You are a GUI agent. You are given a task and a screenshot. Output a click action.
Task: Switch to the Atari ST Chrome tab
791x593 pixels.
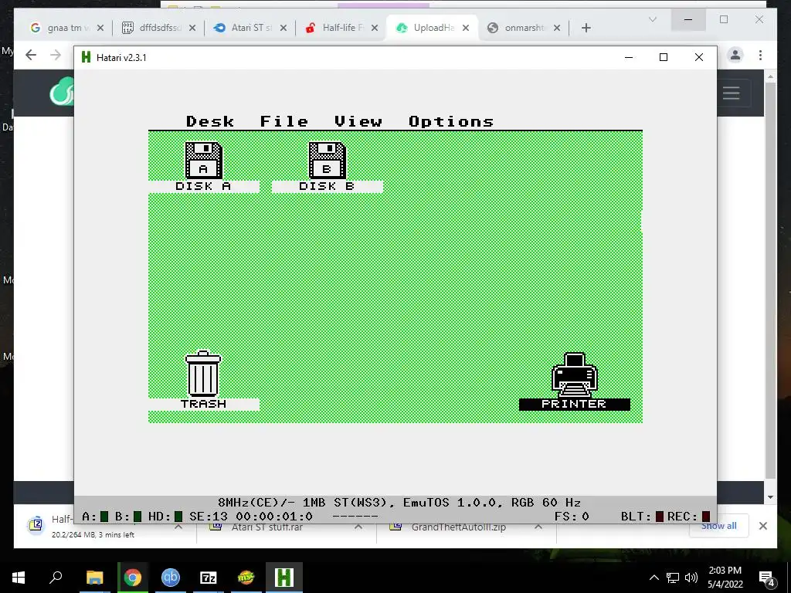pos(250,28)
